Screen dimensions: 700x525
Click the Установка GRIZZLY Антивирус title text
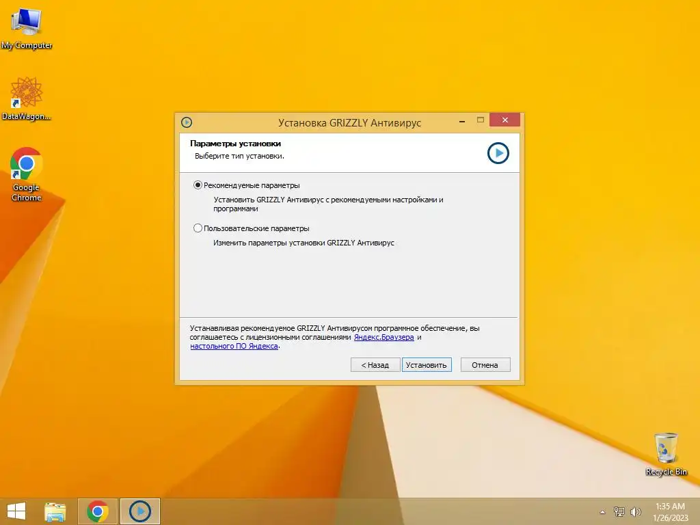click(x=349, y=123)
